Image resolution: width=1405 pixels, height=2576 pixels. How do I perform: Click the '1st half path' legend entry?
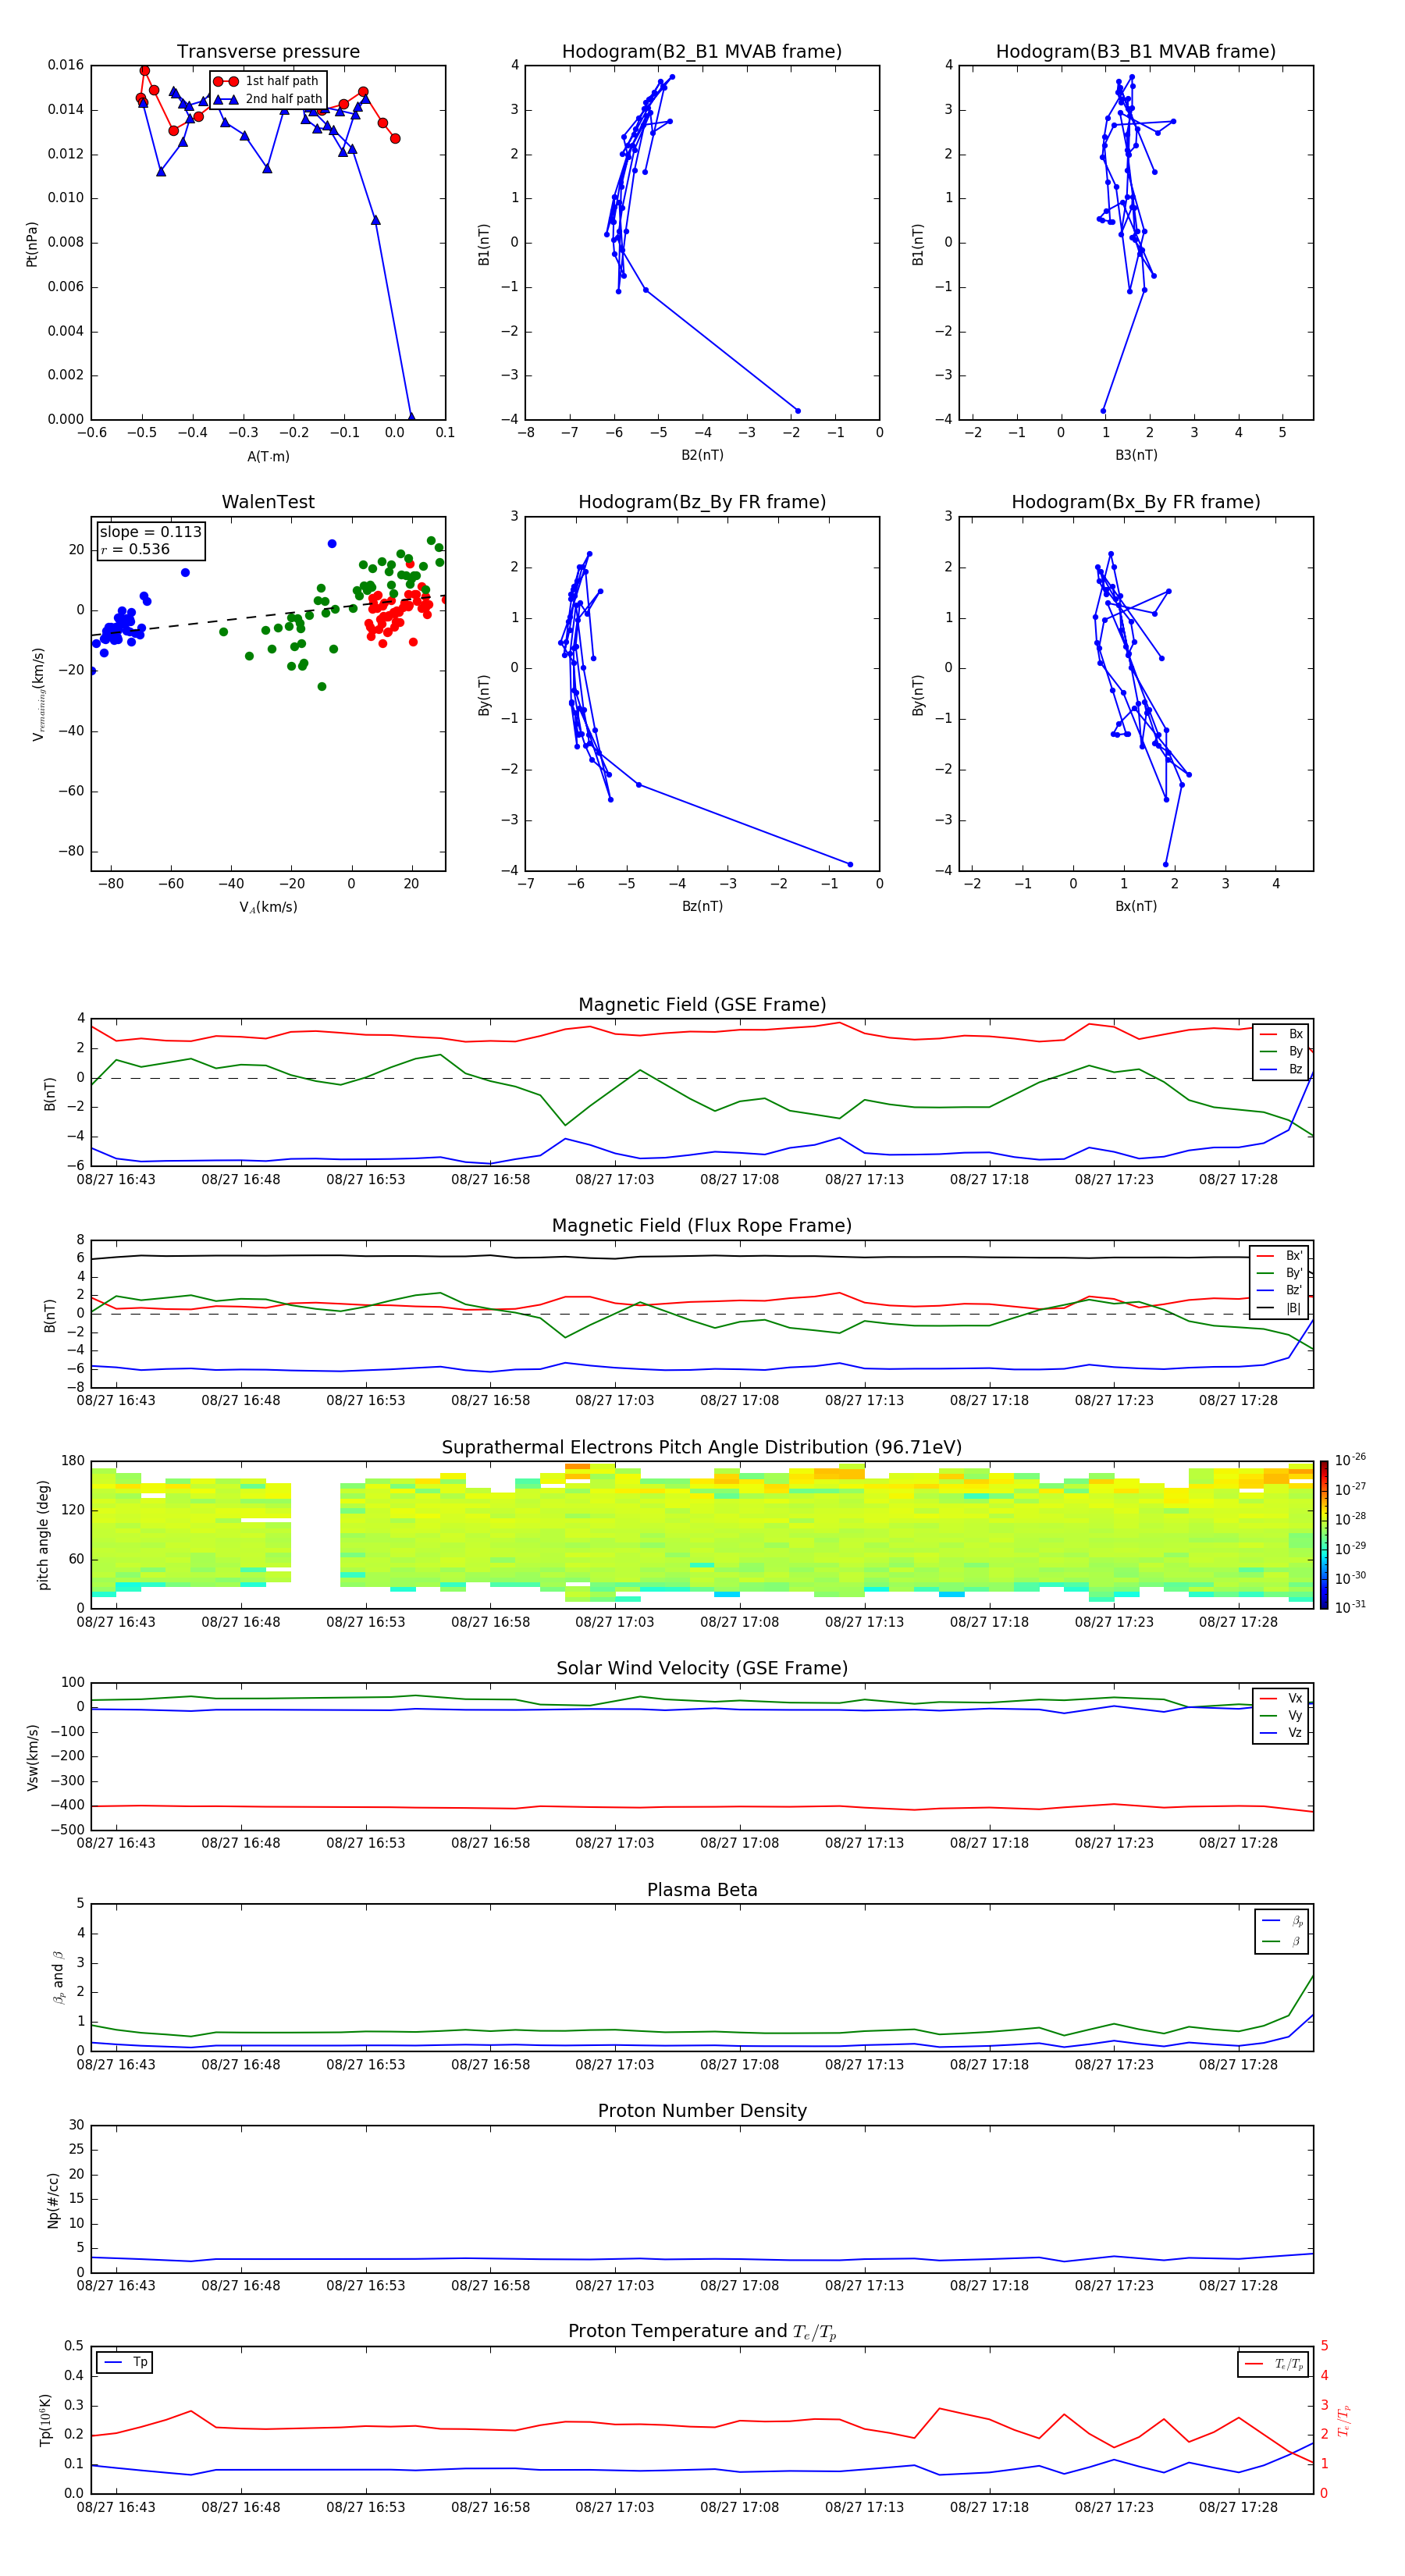click(266, 81)
